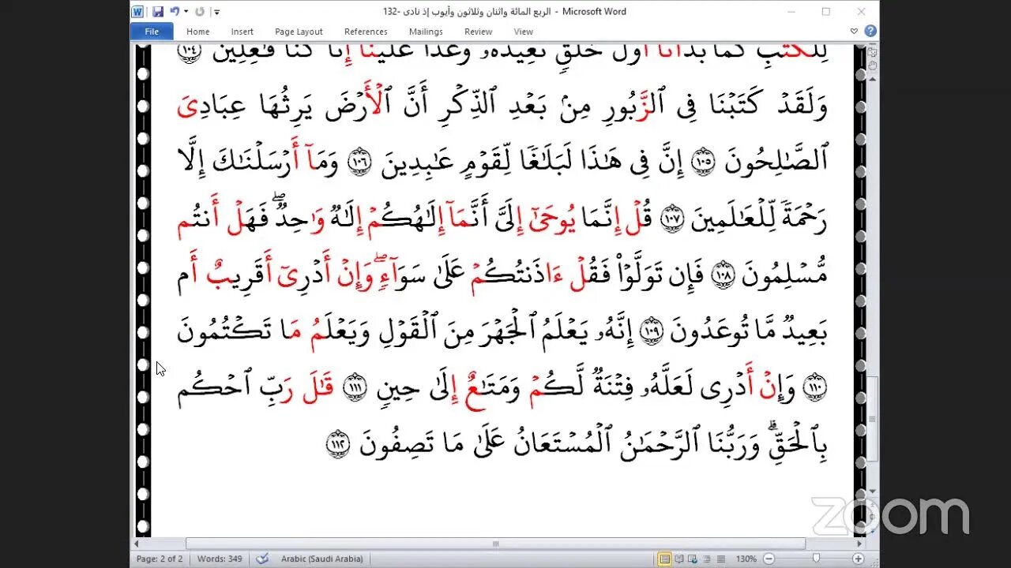Viewport: 1011px width, 568px height.
Task: Open the Page Layout tab
Action: tap(299, 32)
